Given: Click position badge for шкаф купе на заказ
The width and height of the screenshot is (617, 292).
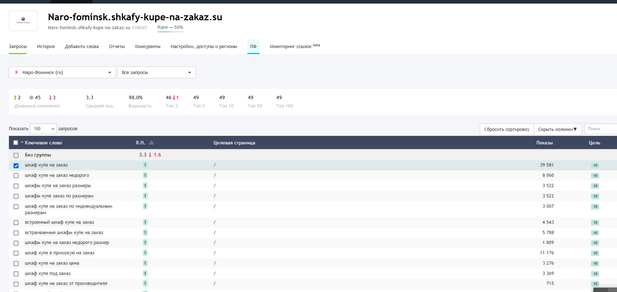Looking at the screenshot, I should pos(145,165).
